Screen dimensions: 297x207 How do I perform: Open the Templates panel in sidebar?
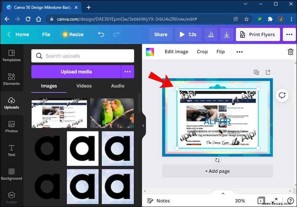tap(12, 56)
